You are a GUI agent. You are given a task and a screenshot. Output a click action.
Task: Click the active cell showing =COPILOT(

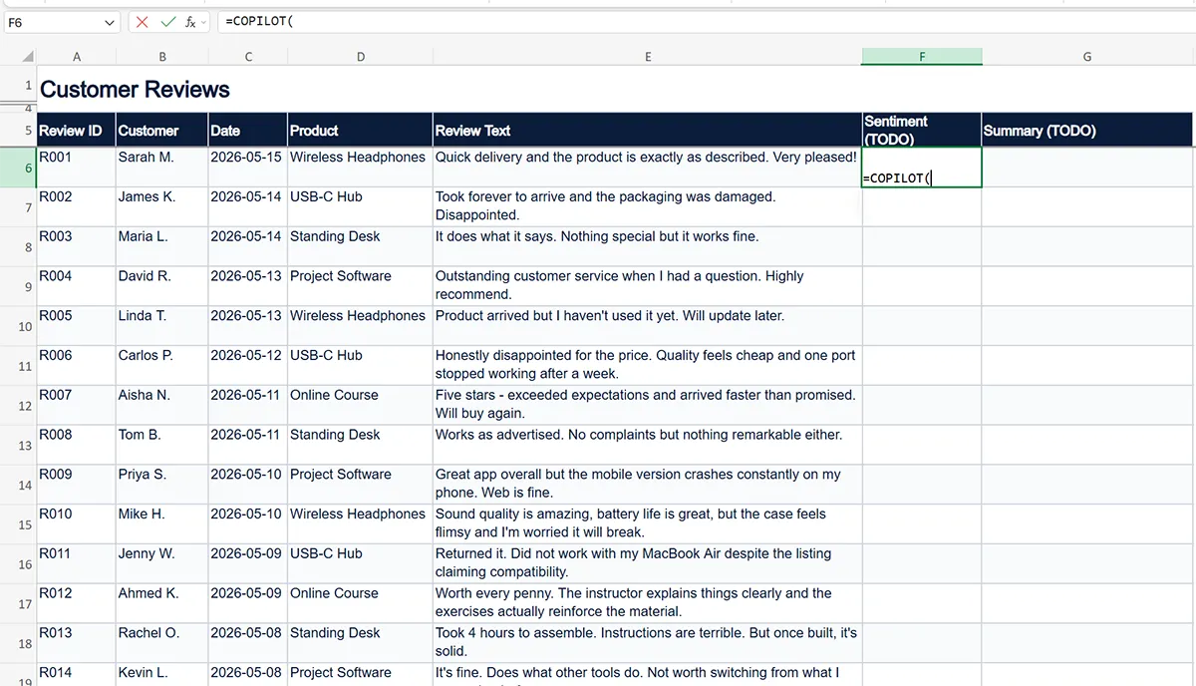tap(922, 168)
